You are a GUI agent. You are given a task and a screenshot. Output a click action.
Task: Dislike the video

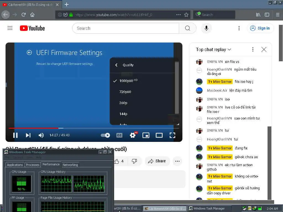tap(134, 161)
